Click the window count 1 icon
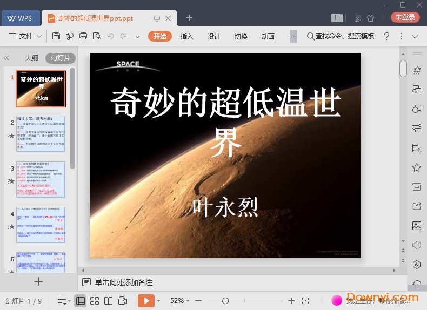The image size is (427, 310). [x=337, y=18]
